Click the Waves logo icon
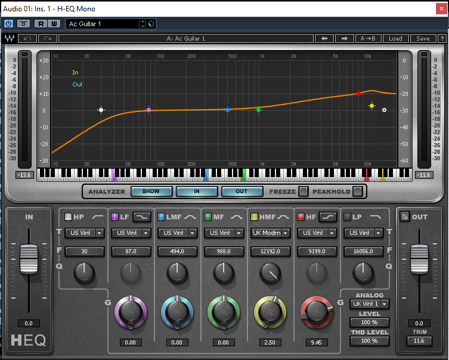449x360 pixels. tap(10, 38)
